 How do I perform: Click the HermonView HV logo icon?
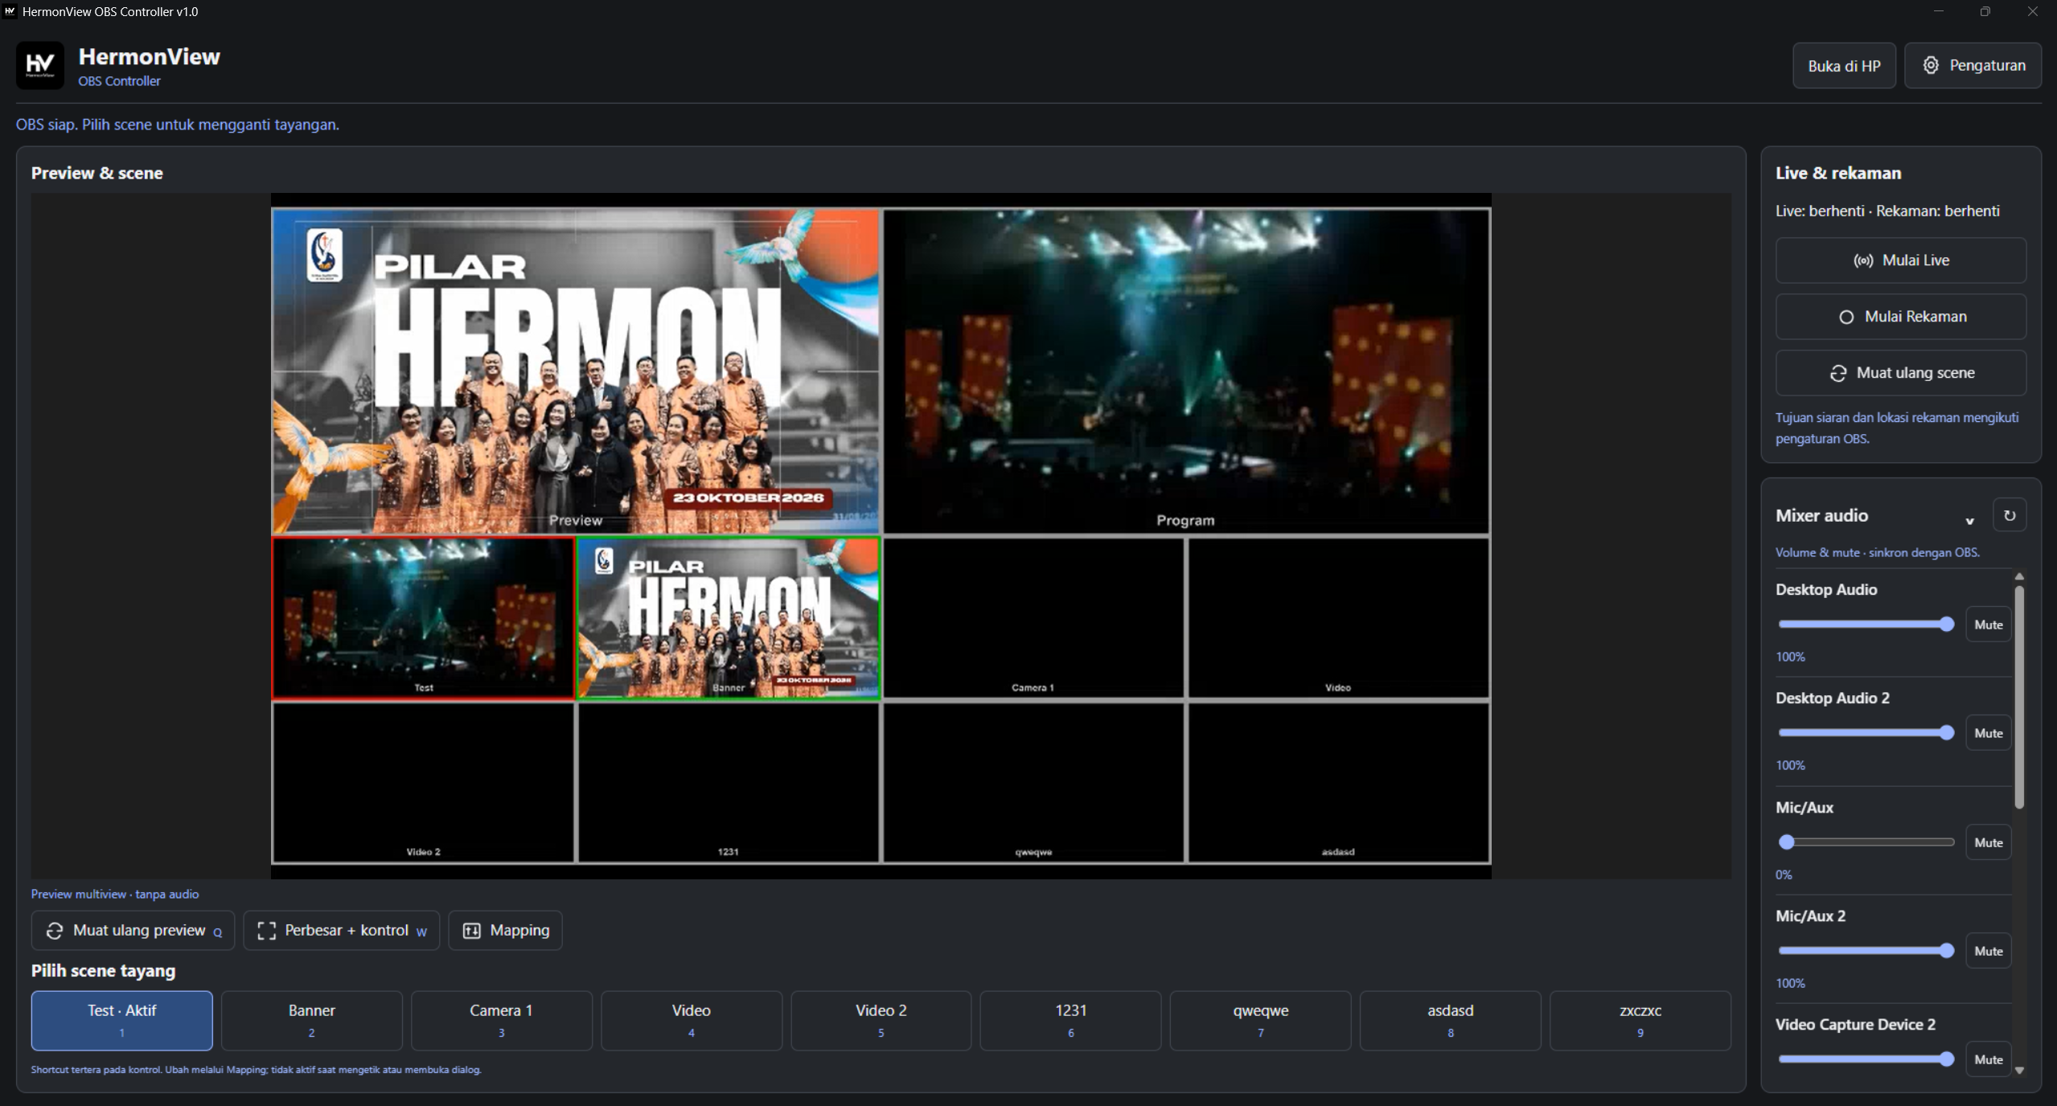pyautogui.click(x=39, y=65)
